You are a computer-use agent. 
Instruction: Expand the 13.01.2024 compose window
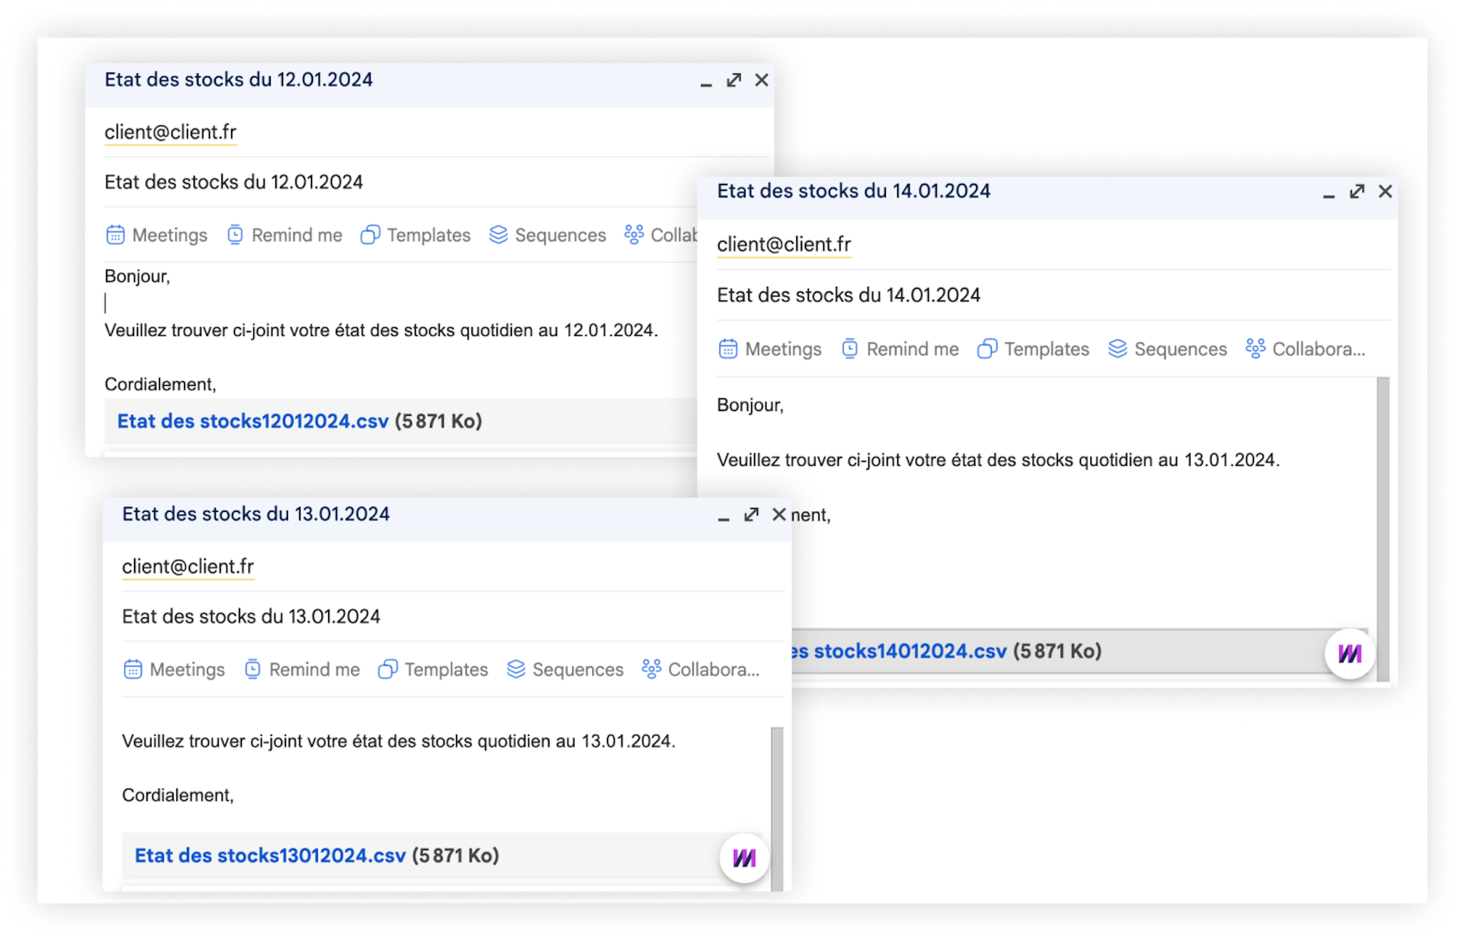click(x=751, y=514)
